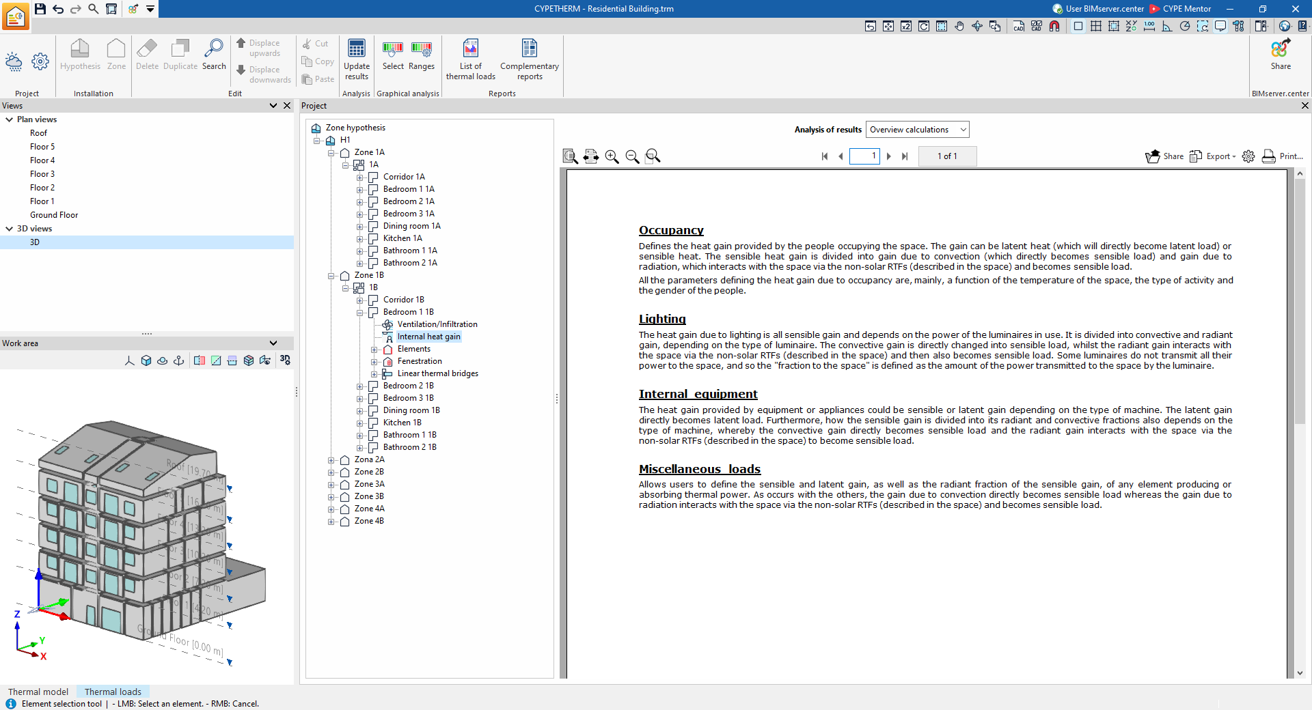
Task: Open List of thermal loads report
Action: tap(471, 59)
